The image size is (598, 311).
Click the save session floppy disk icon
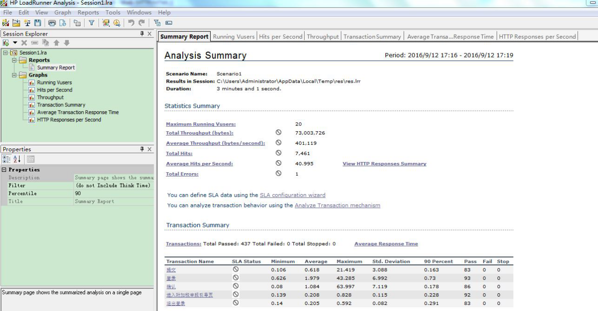(x=37, y=23)
